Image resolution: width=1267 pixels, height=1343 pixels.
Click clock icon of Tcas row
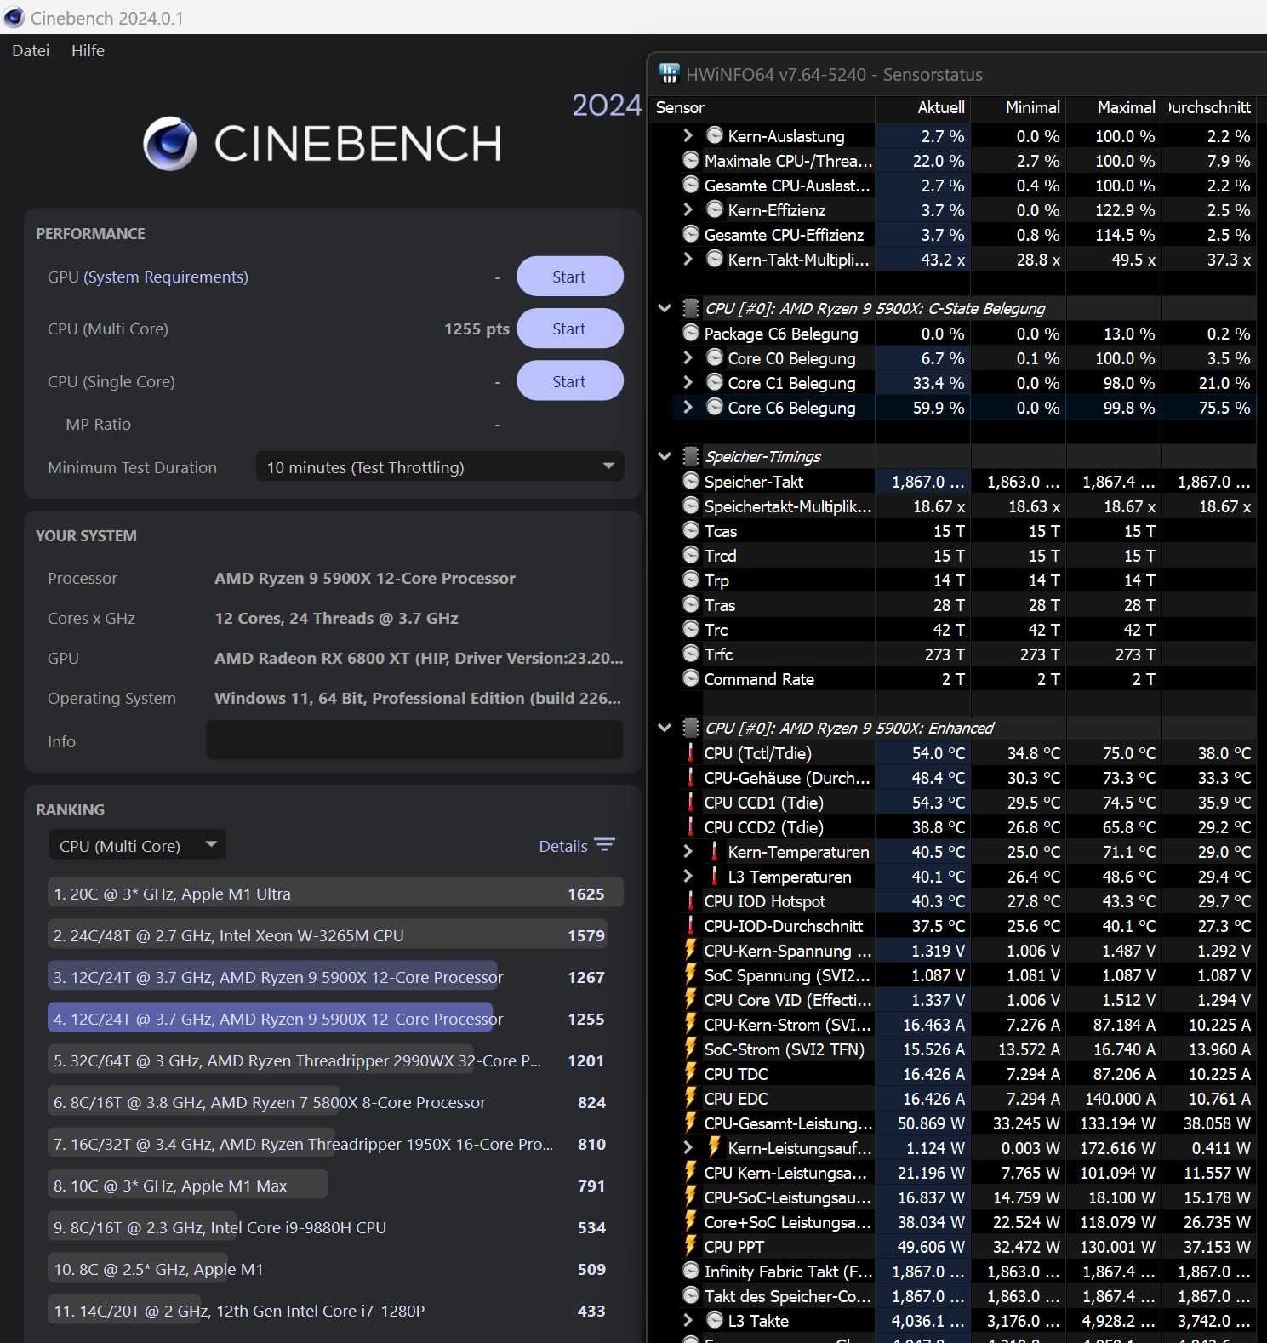[x=691, y=530]
